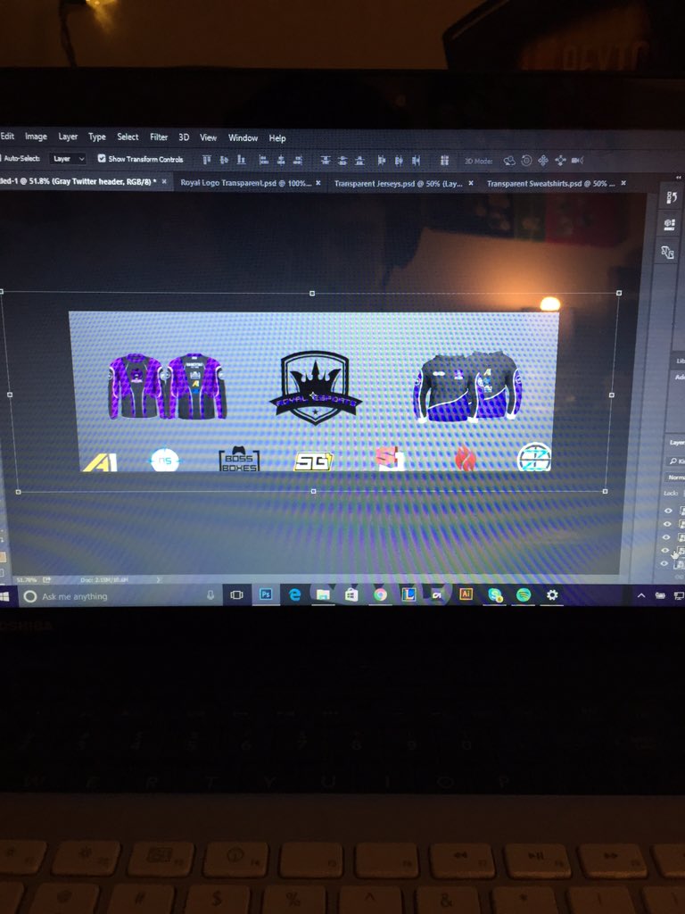Image resolution: width=685 pixels, height=914 pixels.
Task: Toggle the eye icon of the bottom visible layer
Action: [664, 564]
